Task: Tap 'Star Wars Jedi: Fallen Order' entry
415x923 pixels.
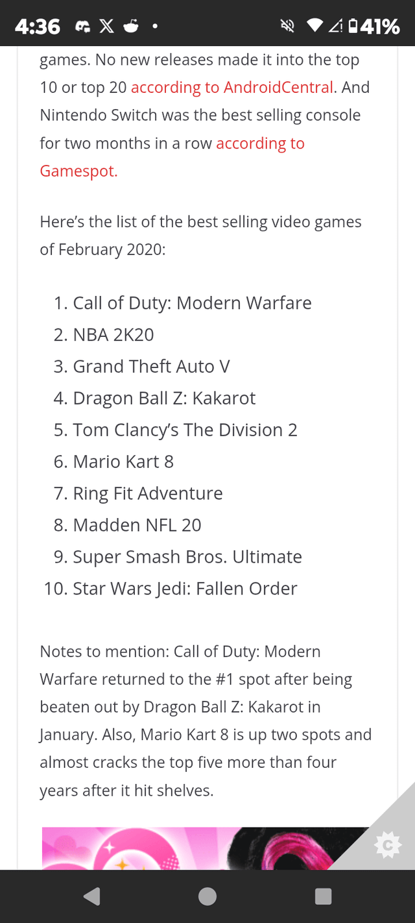Action: [x=185, y=589]
